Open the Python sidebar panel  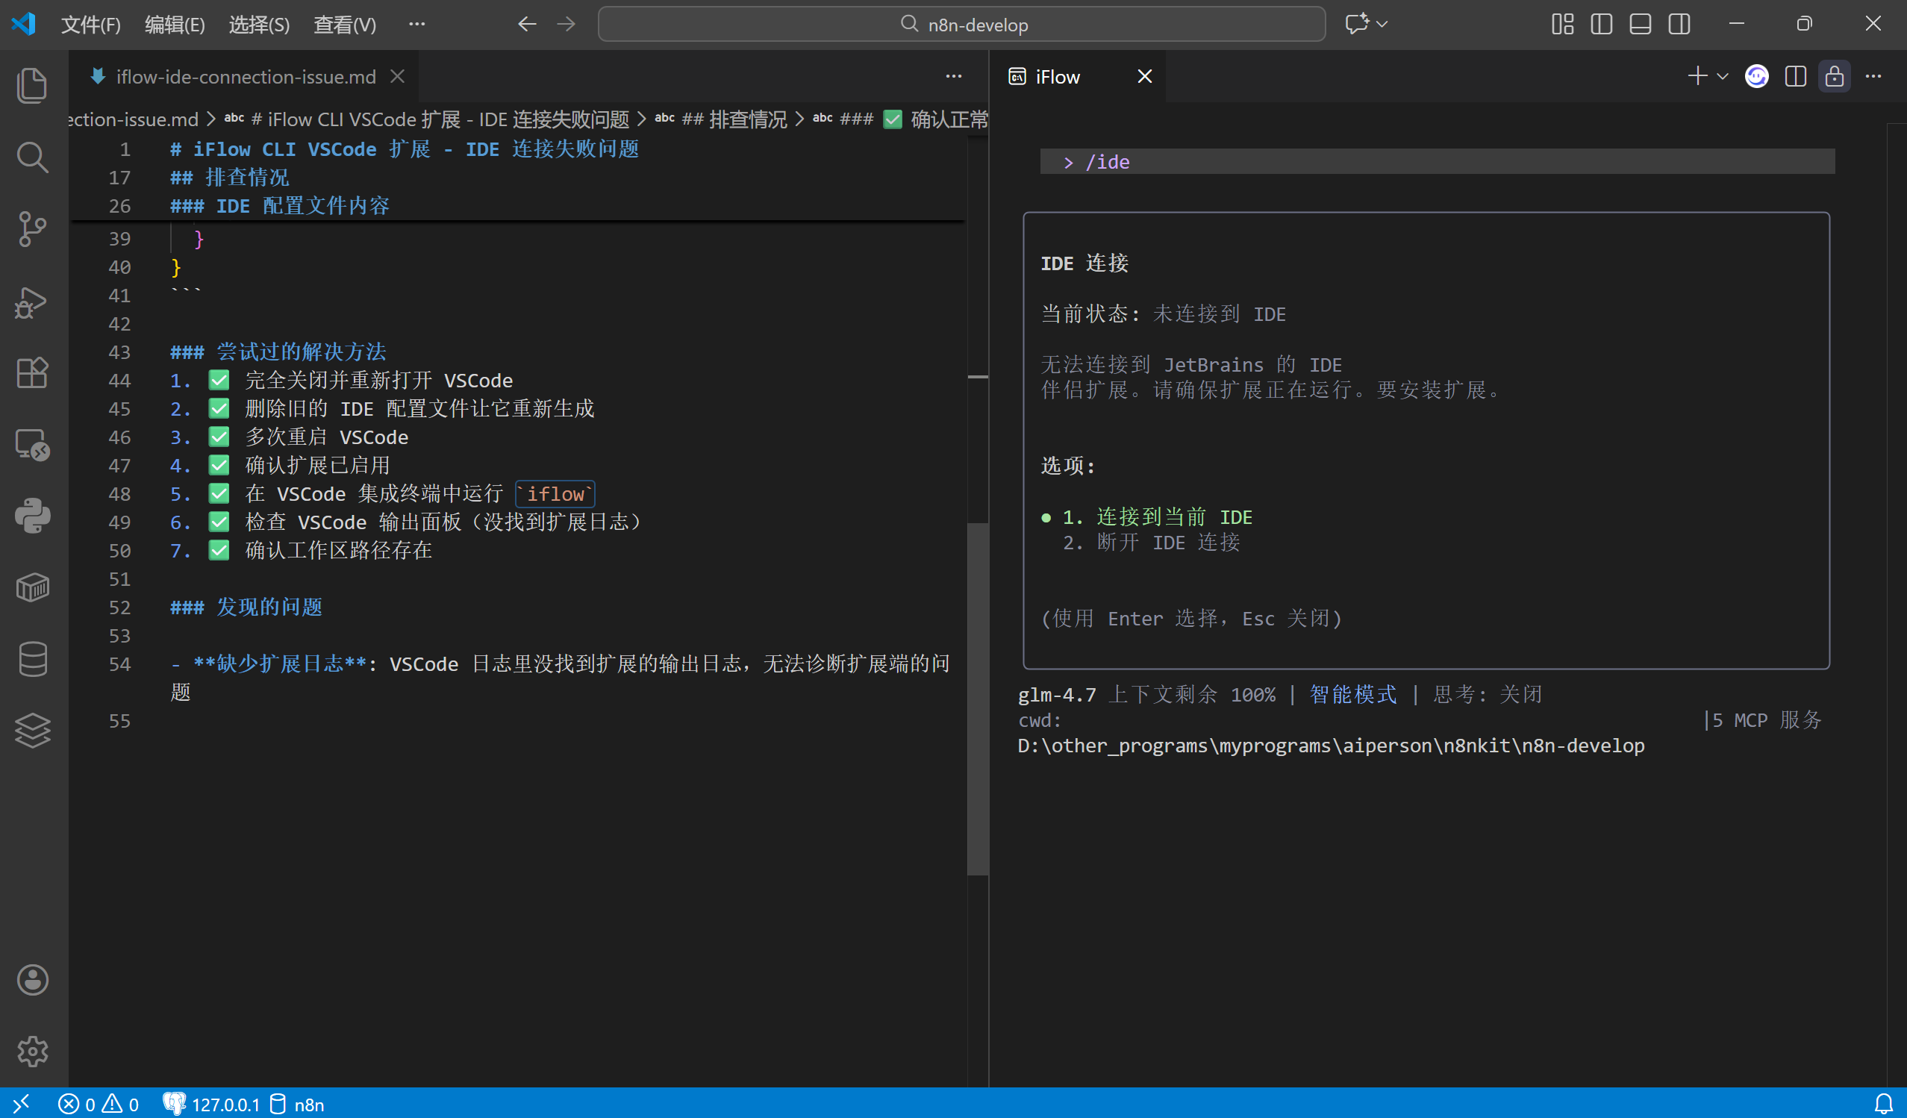pos(32,516)
